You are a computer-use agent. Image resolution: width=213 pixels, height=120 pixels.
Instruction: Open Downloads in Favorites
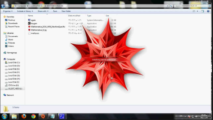[13, 23]
